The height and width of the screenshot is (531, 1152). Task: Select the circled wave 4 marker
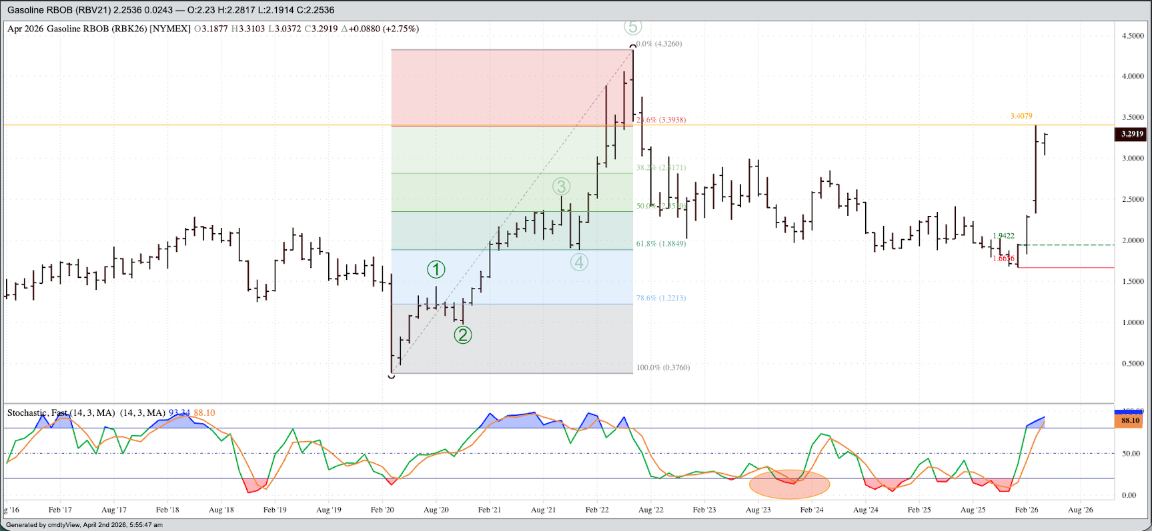coord(579,263)
